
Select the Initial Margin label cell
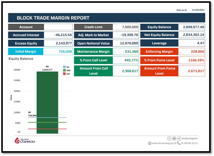(x=26, y=51)
